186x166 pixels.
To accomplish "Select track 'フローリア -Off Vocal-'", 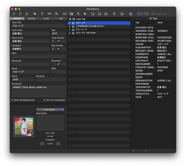I will (x=99, y=33).
